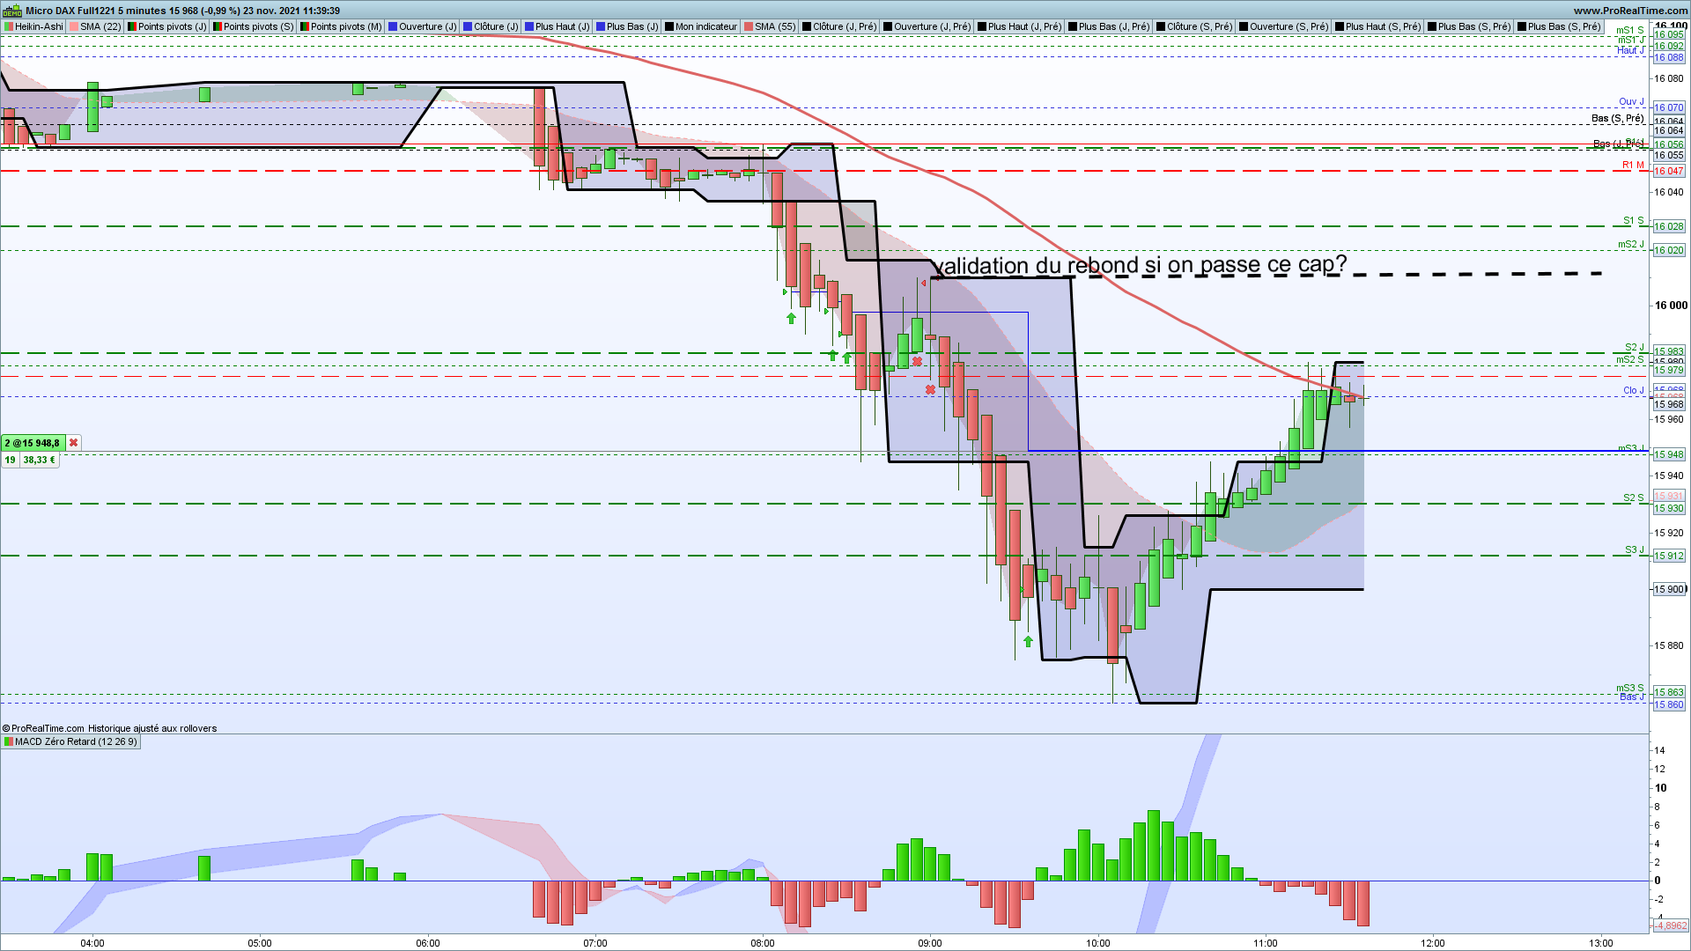The width and height of the screenshot is (1691, 951).
Task: Open Ouverture (J, Pré) indicator label
Action: pyautogui.click(x=932, y=26)
